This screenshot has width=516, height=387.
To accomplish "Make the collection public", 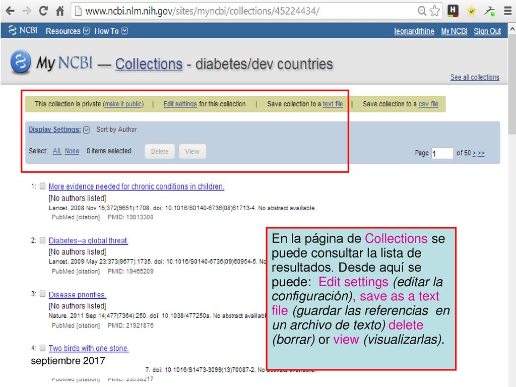I will click(x=123, y=104).
